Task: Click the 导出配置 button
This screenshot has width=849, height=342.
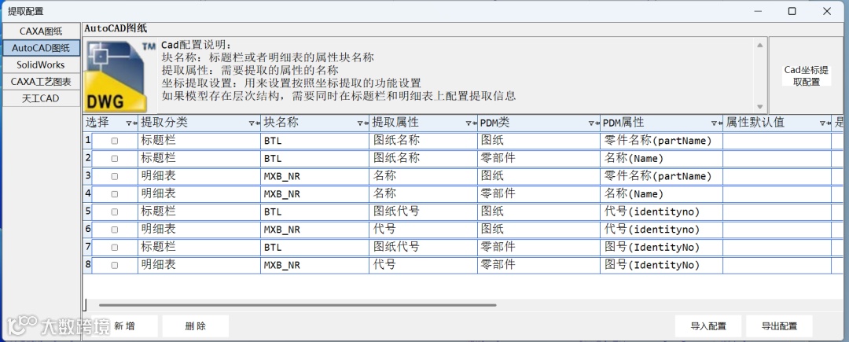Action: click(779, 326)
